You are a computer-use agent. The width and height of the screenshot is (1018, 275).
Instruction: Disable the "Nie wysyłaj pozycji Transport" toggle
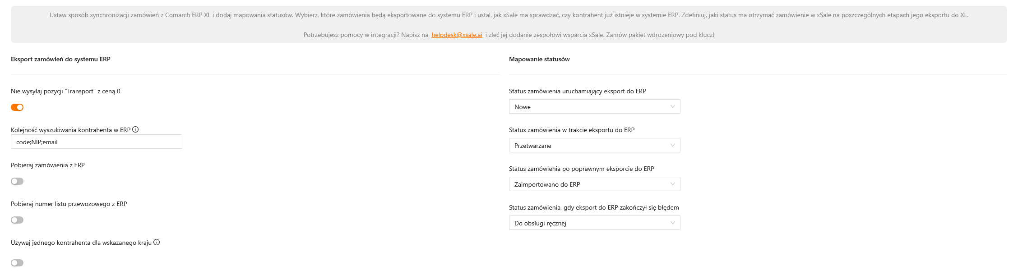(17, 107)
